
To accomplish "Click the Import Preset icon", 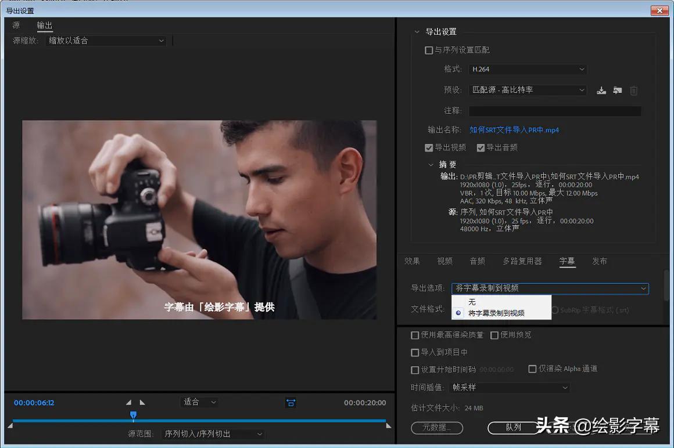I will (x=617, y=91).
